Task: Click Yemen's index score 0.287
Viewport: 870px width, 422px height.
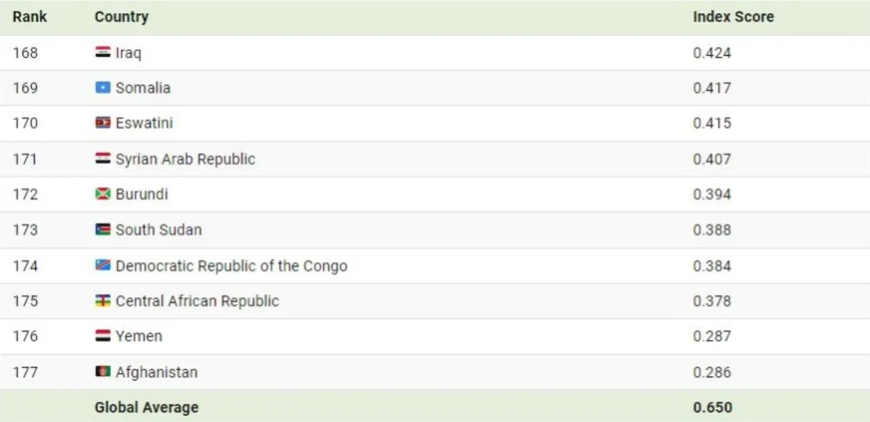Action: coord(712,336)
